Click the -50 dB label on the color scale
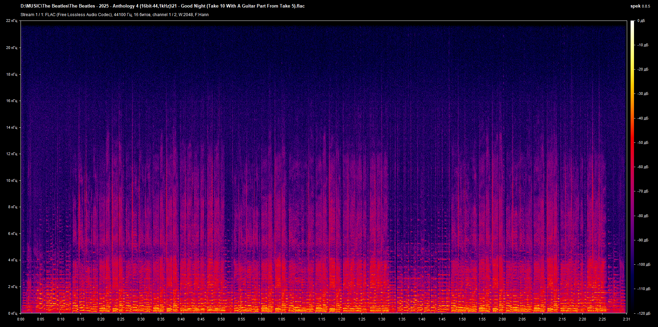This screenshot has height=327, width=658. (x=643, y=142)
